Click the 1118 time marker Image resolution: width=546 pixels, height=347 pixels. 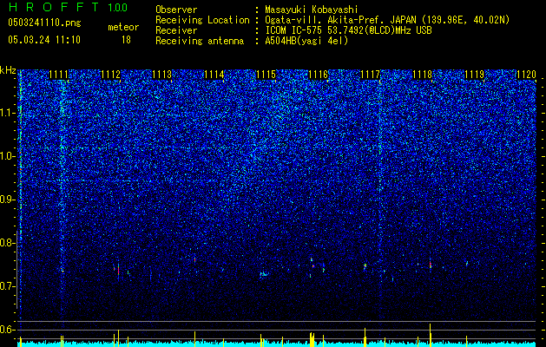422,75
